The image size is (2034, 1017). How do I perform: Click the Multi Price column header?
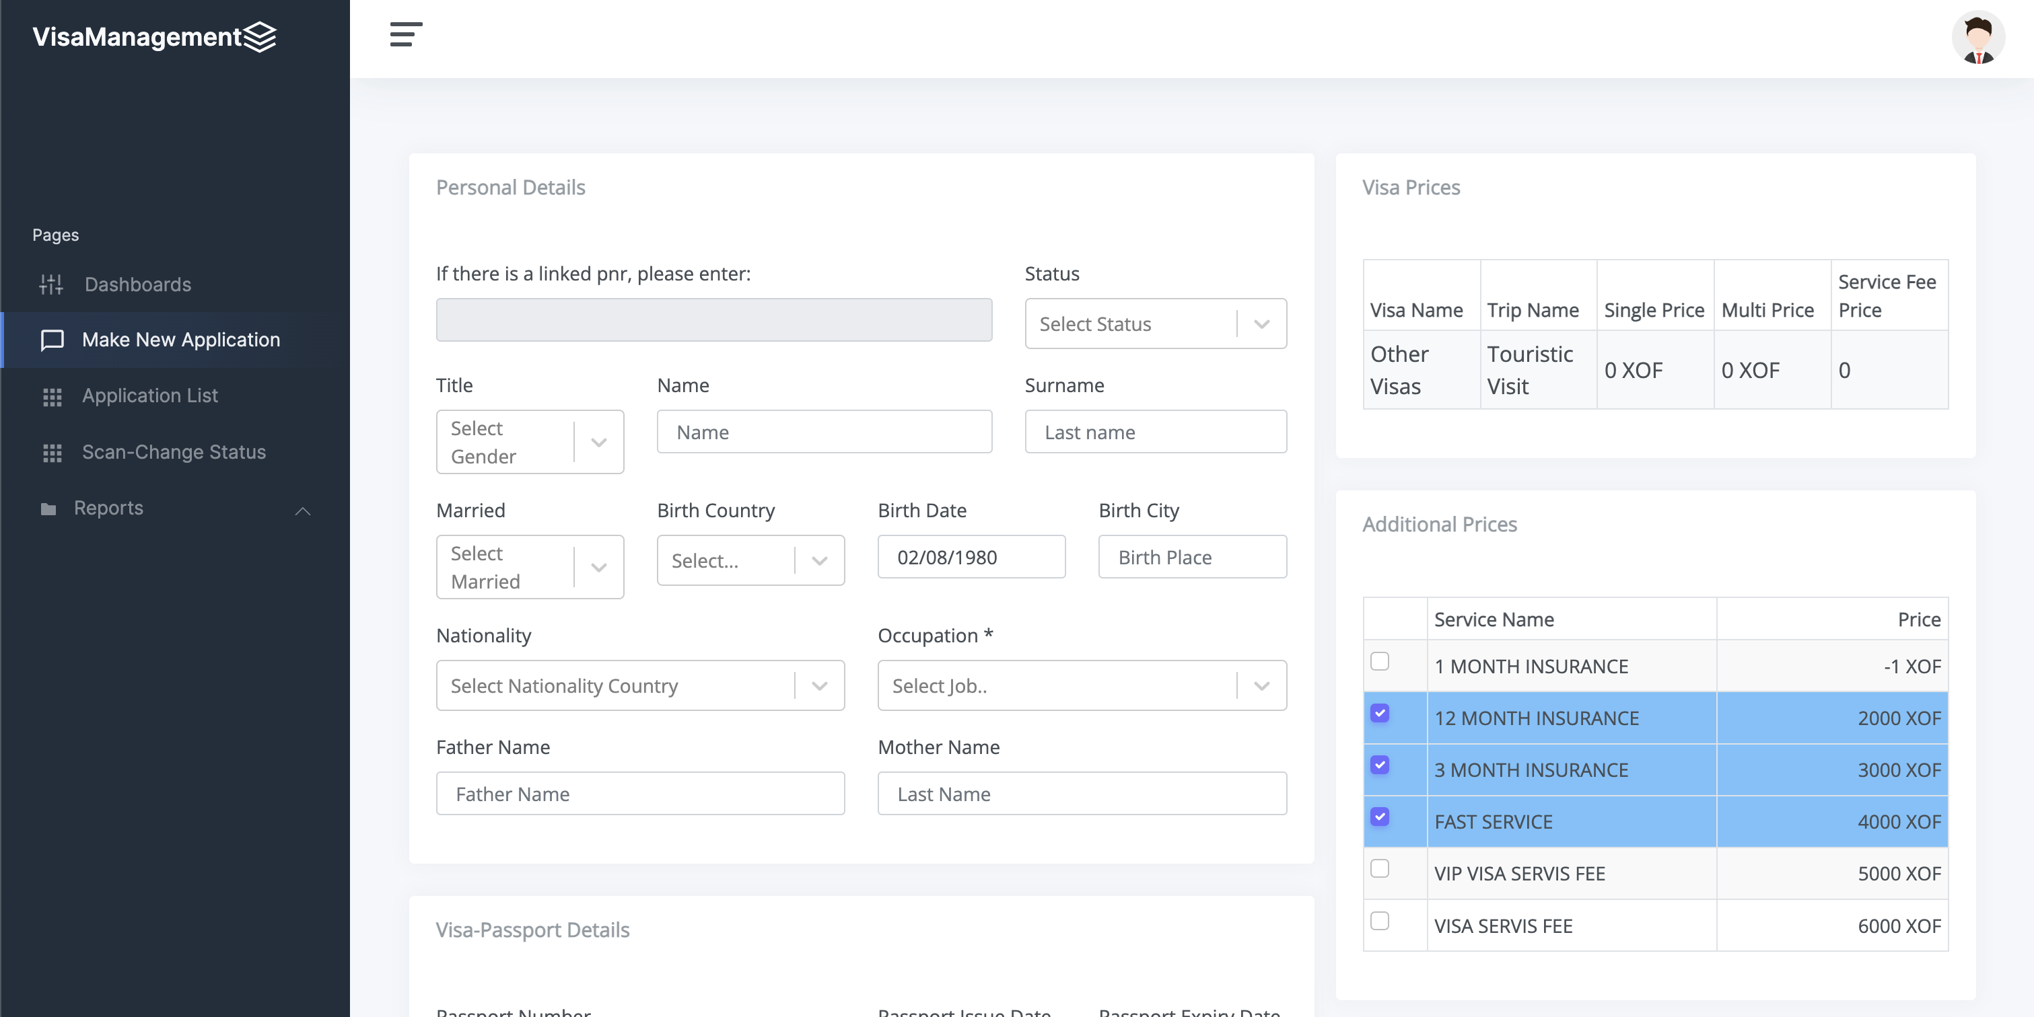(x=1772, y=296)
